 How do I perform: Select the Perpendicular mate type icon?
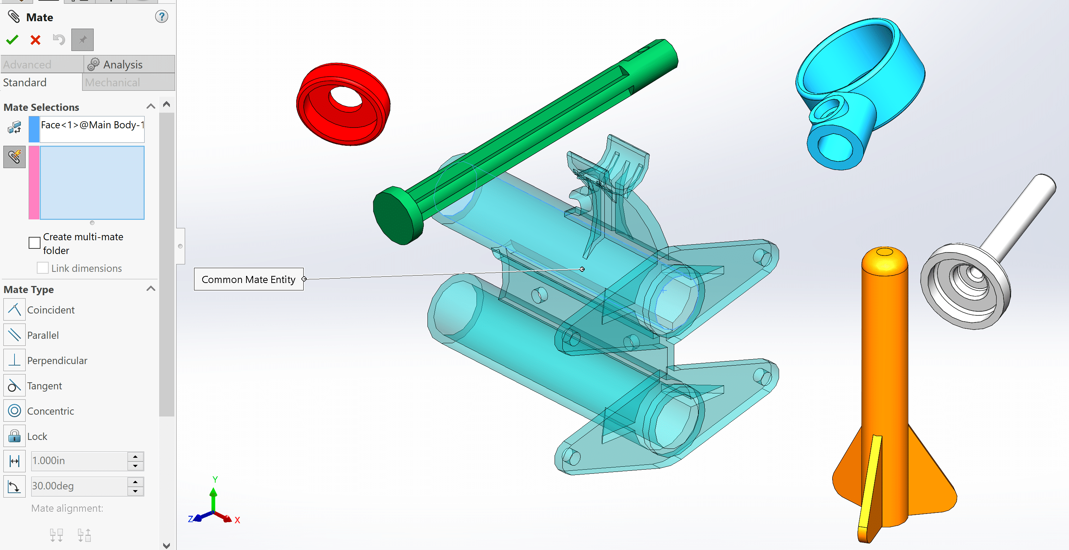pos(14,359)
